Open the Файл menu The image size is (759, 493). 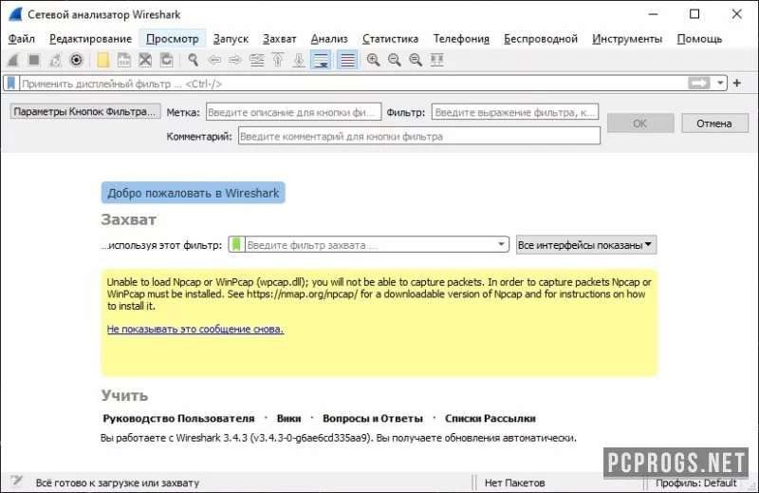tap(21, 39)
